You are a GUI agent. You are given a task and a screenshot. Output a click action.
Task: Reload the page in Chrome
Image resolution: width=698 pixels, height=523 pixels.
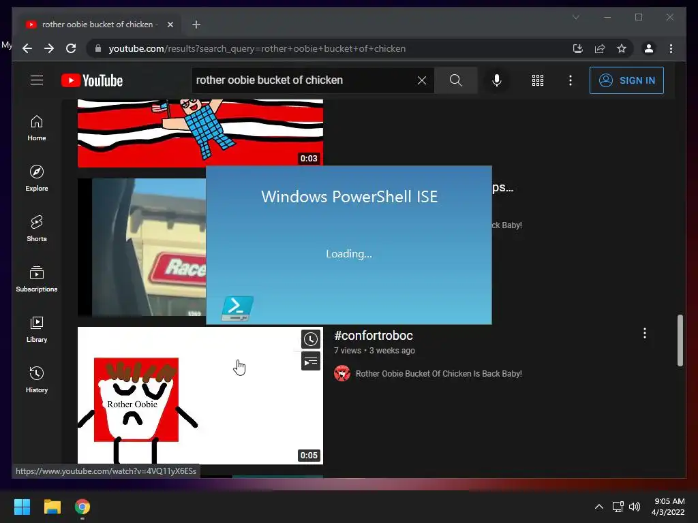click(71, 48)
